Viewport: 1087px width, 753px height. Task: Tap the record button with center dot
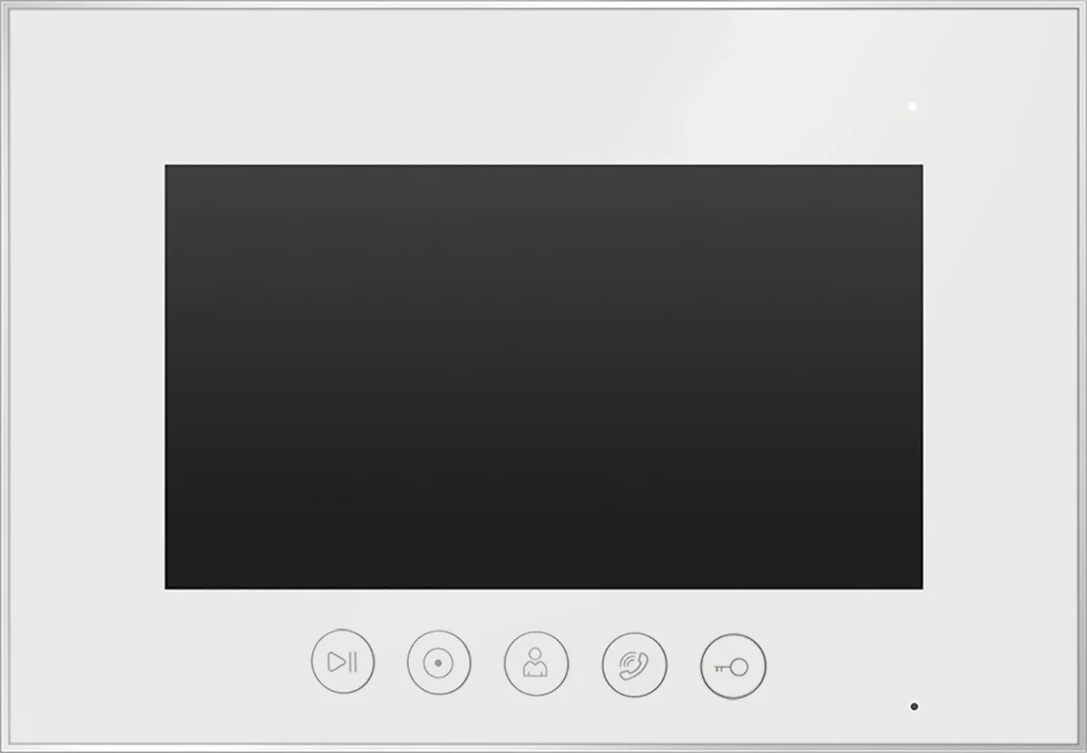click(439, 663)
